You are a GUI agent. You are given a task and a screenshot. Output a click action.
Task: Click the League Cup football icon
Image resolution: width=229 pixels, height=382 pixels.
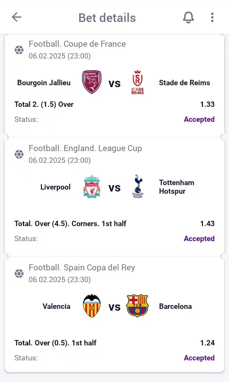19,154
